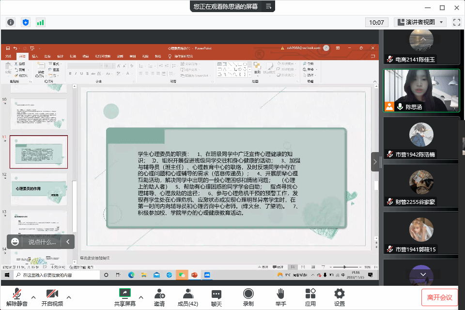Open the 聊天 chat panel
465x310 pixels.
coord(217,297)
